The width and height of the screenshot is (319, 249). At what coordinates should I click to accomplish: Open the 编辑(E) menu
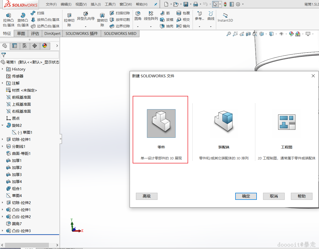click(66, 4)
